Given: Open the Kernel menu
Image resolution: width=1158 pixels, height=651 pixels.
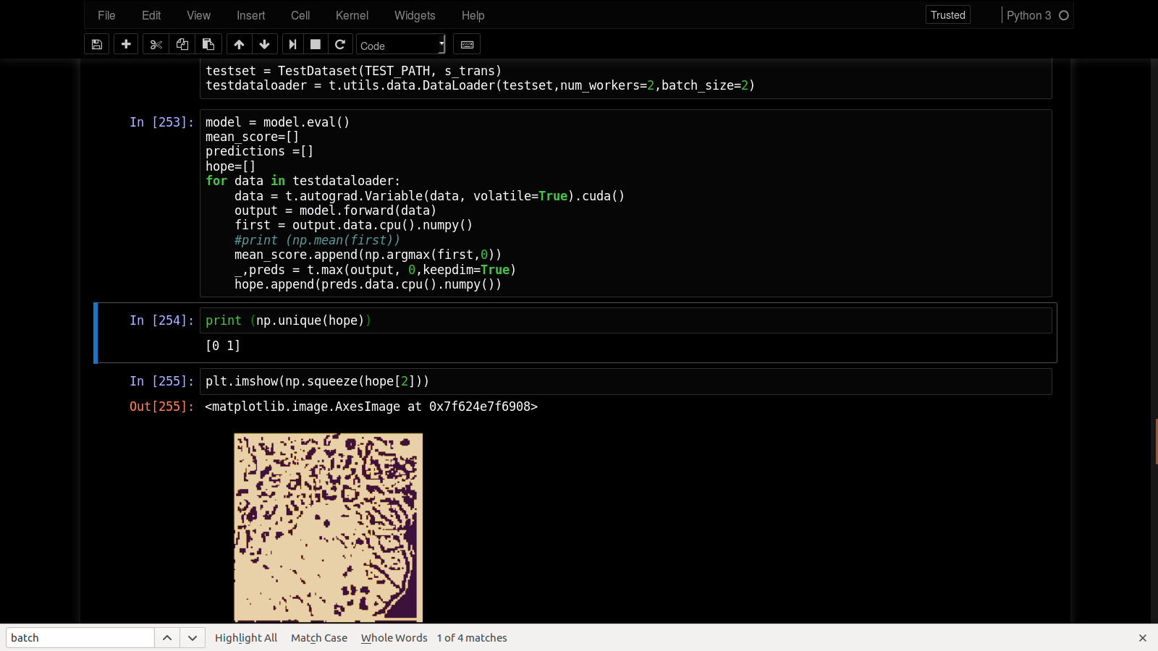Looking at the screenshot, I should click(x=352, y=15).
